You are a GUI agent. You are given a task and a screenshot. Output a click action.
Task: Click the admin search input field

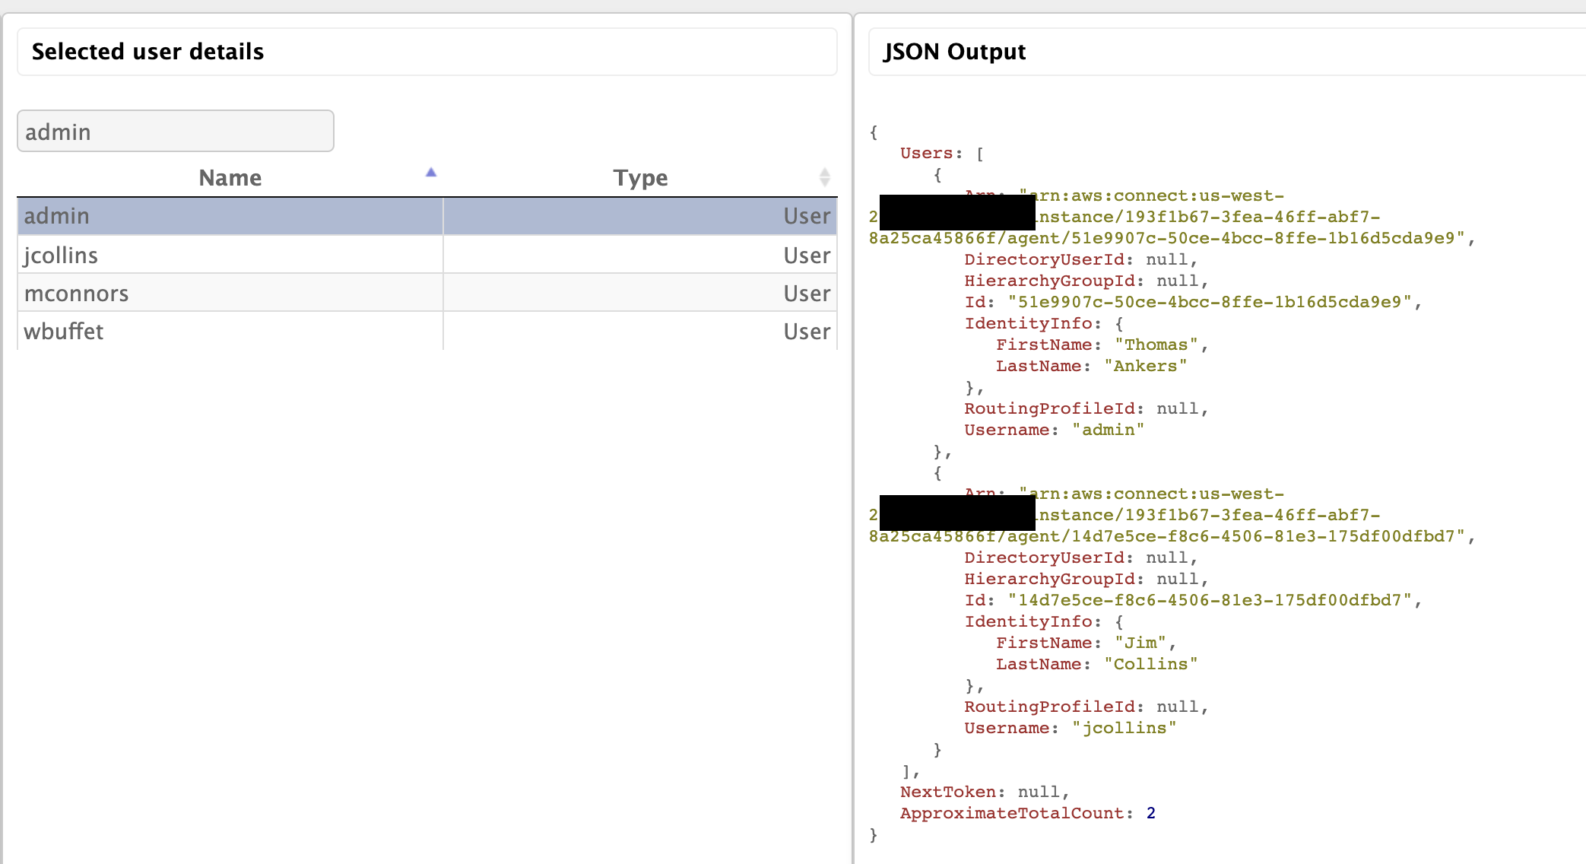tap(176, 132)
